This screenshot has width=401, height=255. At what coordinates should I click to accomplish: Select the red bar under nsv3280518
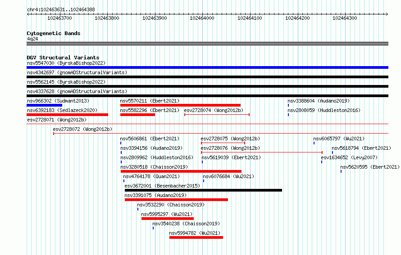pos(181,171)
